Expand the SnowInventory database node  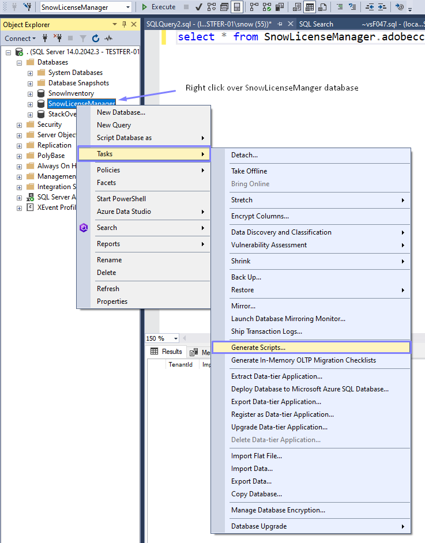click(x=30, y=94)
